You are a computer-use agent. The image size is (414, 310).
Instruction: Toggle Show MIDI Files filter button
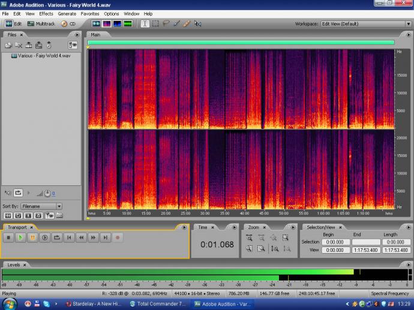pyautogui.click(x=38, y=215)
